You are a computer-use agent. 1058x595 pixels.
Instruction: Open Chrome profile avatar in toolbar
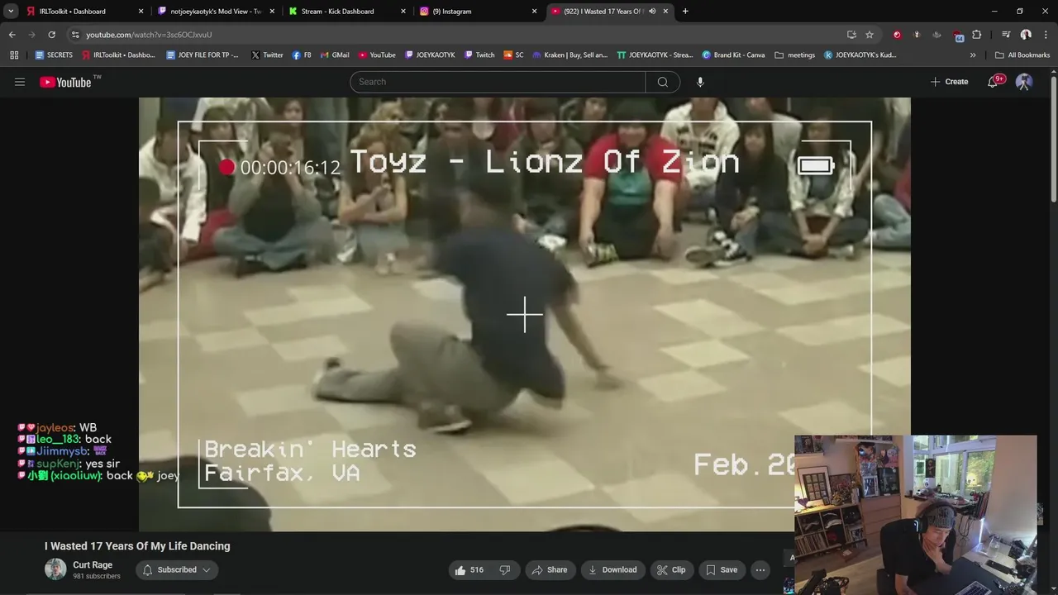click(x=1026, y=35)
